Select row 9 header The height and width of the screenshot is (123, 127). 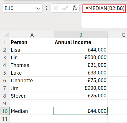tap(5, 103)
